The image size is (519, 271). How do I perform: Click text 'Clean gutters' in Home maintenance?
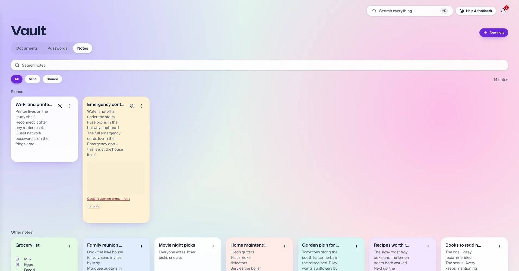[x=242, y=252]
